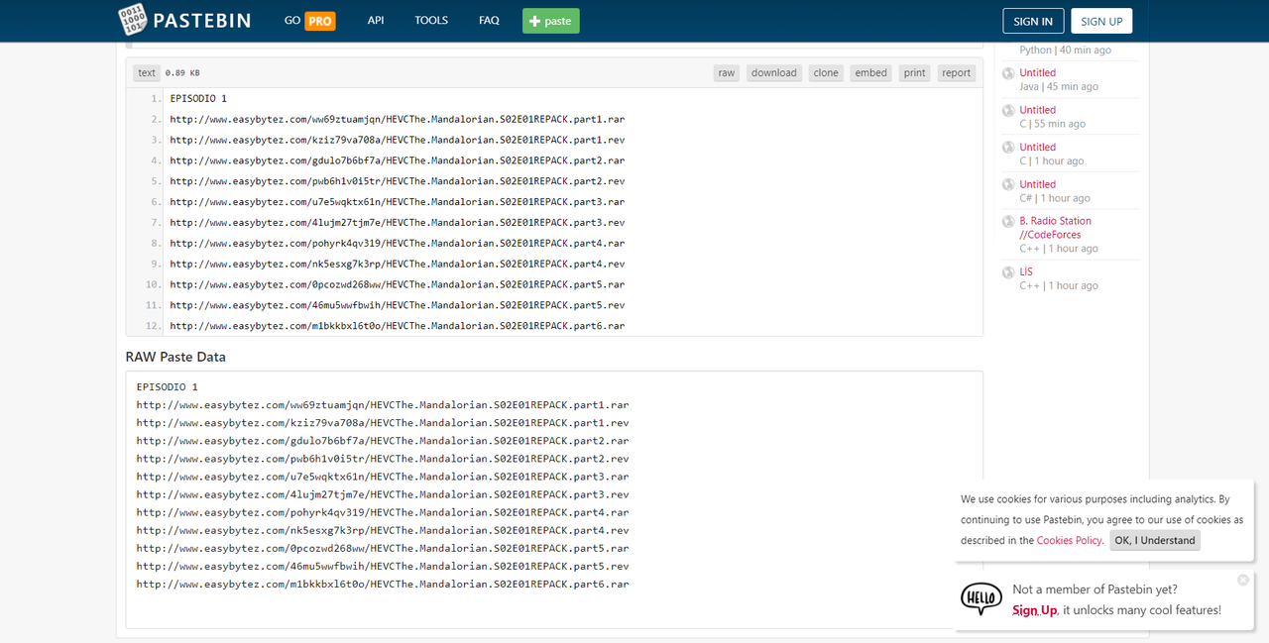Open the FAQ menu item
The image size is (1269, 643).
(x=489, y=20)
